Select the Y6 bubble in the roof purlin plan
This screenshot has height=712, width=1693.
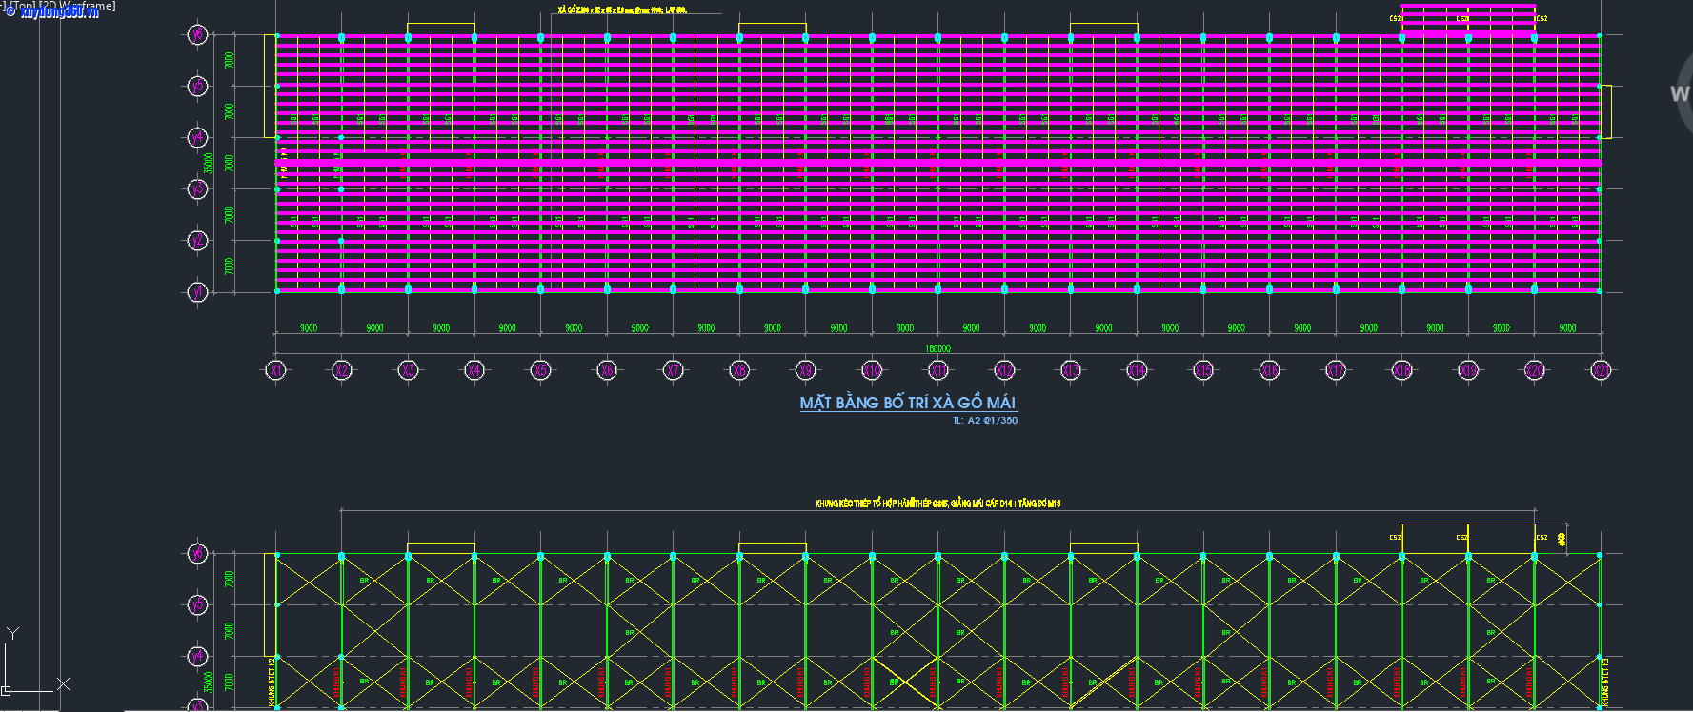point(197,35)
